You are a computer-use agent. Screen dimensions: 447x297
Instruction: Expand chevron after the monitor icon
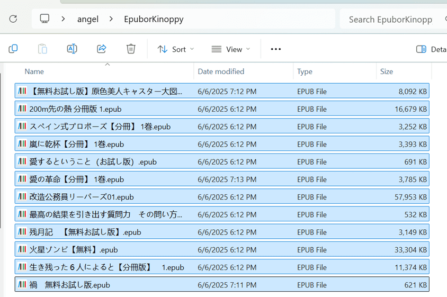(63, 19)
